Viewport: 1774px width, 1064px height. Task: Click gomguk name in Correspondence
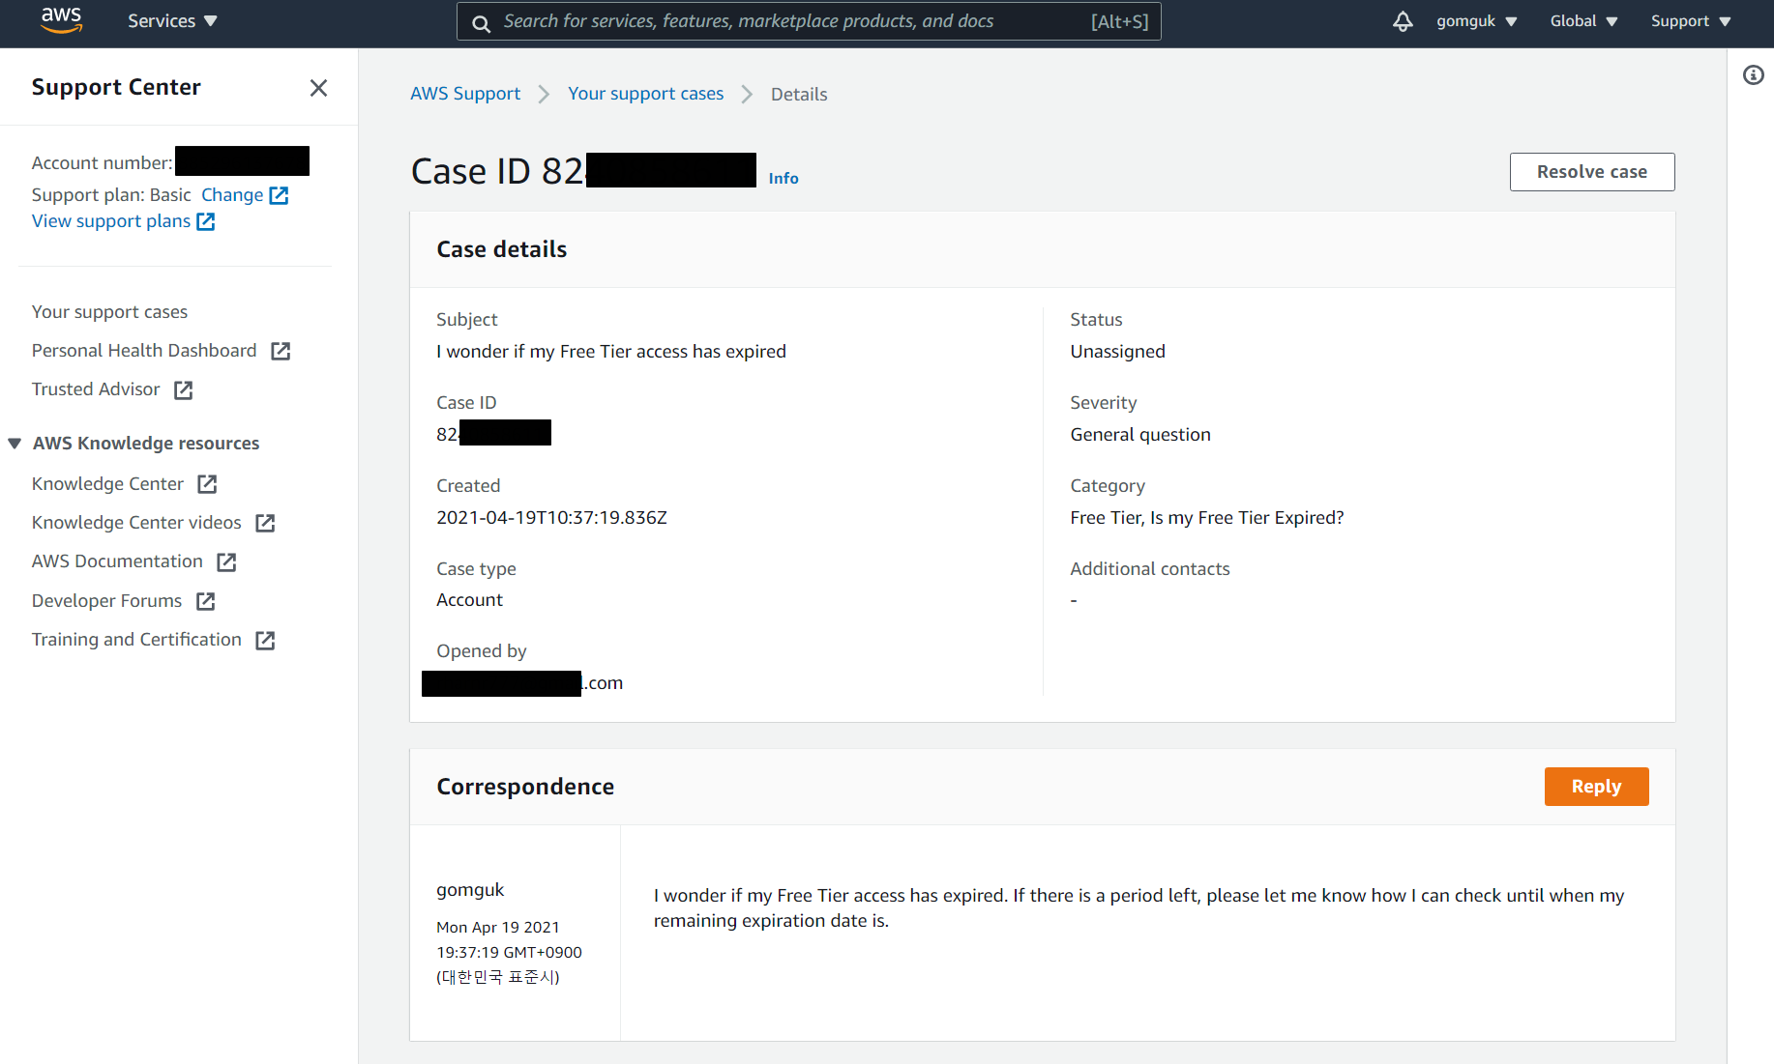(x=470, y=890)
